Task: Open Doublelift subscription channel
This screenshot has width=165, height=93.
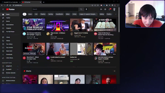Action: coord(10,69)
